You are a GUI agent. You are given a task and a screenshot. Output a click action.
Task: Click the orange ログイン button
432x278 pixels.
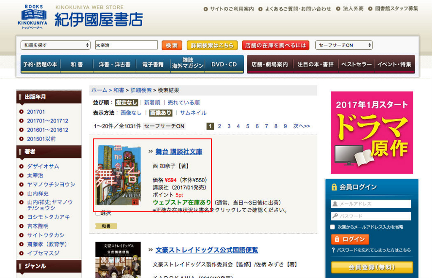pos(350,240)
